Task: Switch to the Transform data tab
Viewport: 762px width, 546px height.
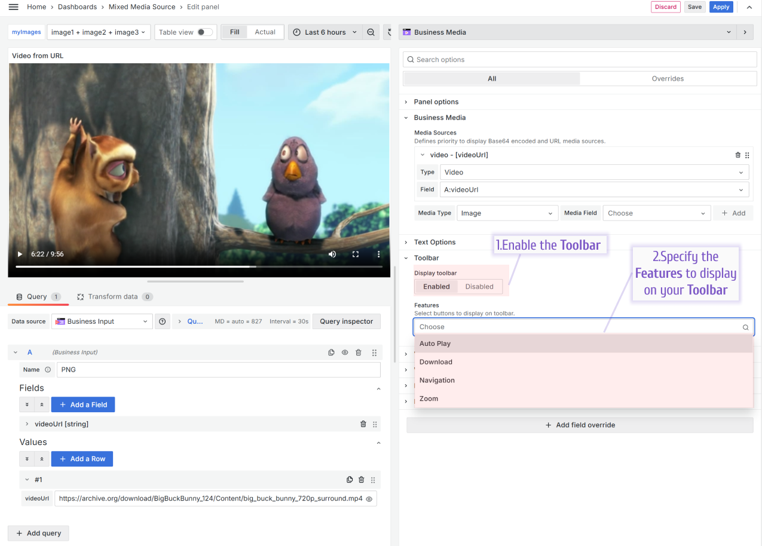Action: click(x=114, y=297)
